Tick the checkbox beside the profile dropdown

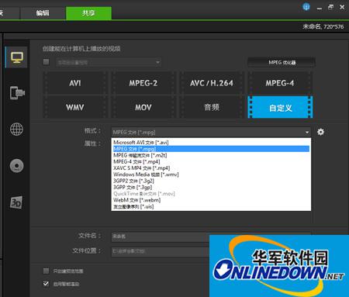point(46,62)
